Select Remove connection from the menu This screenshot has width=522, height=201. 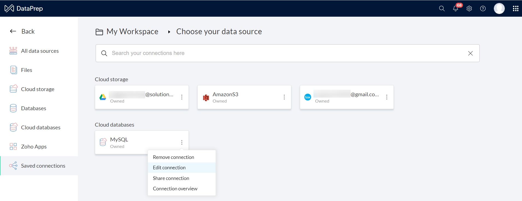pyautogui.click(x=174, y=157)
